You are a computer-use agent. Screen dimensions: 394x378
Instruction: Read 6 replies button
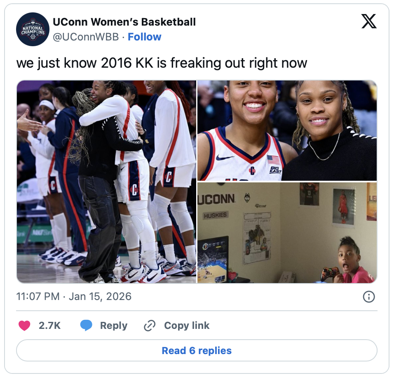click(197, 350)
